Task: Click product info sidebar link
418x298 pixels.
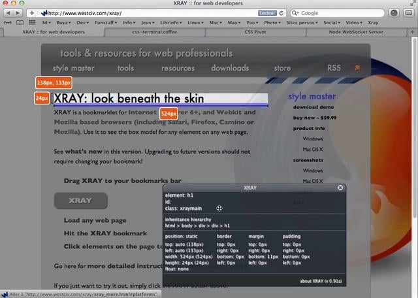Action: [x=309, y=128]
